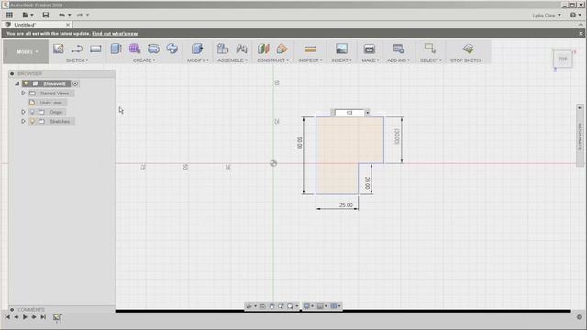This screenshot has width=587, height=330.
Task: Collapse the BROWSER panel using its bullet
Action: [x=12, y=74]
